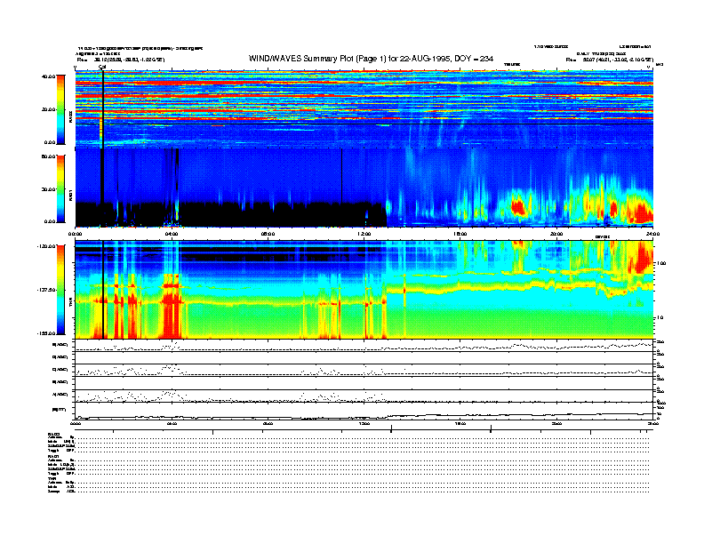The width and height of the screenshot is (704, 544).
Task: Click the 10 frequency label on the right axis
Action: [x=660, y=317]
